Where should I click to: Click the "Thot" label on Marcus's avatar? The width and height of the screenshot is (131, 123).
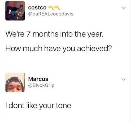[x=14, y=83]
